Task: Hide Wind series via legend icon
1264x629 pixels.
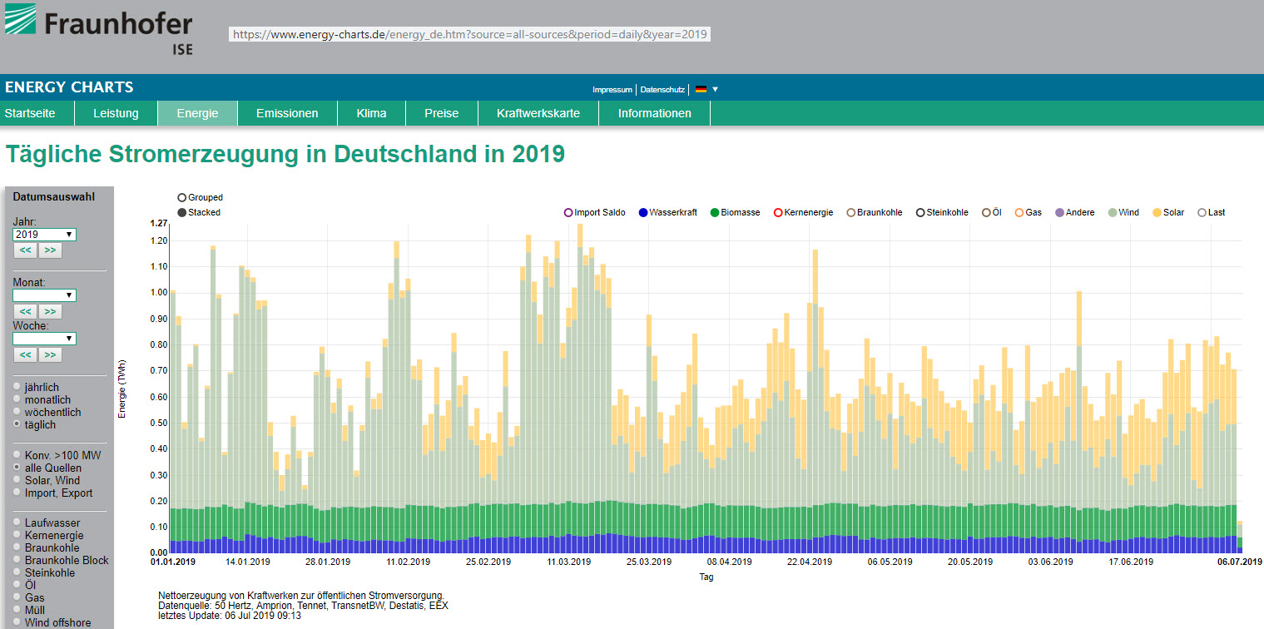Action: (x=1113, y=213)
